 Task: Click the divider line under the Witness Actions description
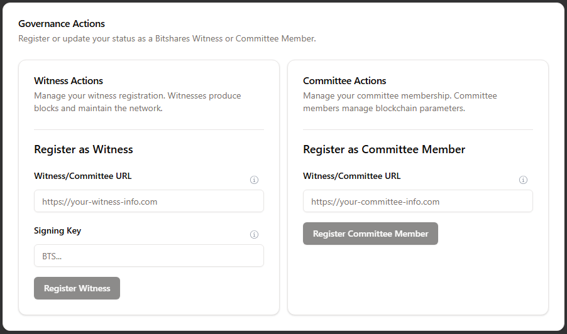click(x=149, y=129)
